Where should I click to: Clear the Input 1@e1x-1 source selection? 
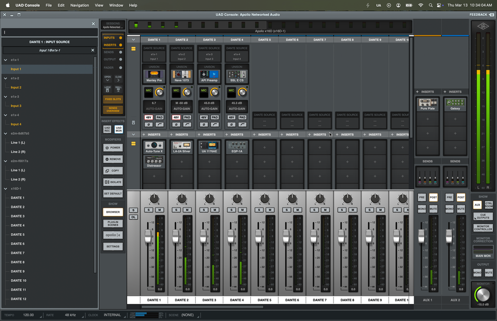93,50
